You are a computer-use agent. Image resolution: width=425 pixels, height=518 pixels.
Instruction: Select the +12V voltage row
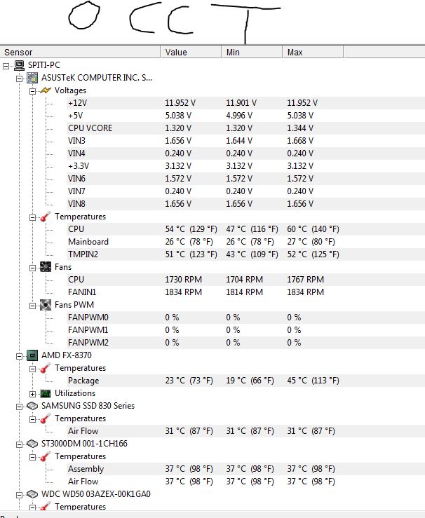(245, 103)
